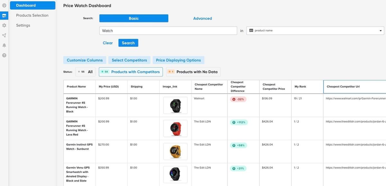The width and height of the screenshot is (386, 186).
Task: Open Price Displaying Options
Action: (179, 60)
